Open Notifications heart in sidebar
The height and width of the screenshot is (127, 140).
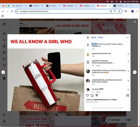(4, 65)
